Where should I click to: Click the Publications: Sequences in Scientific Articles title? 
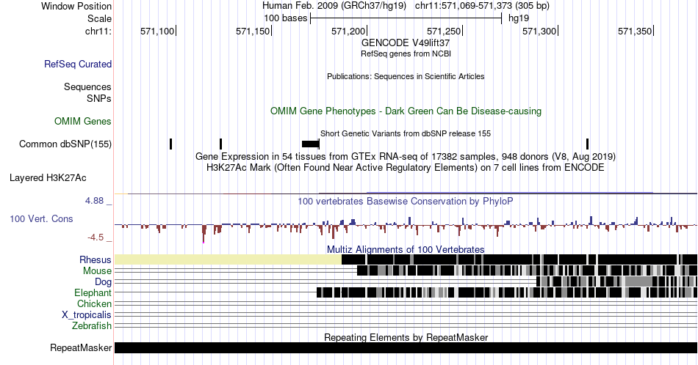(x=406, y=76)
